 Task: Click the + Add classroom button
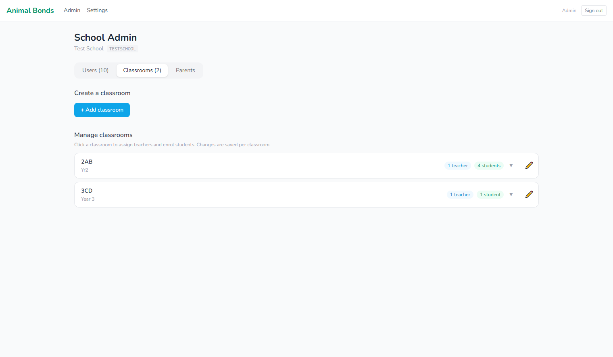pos(102,110)
